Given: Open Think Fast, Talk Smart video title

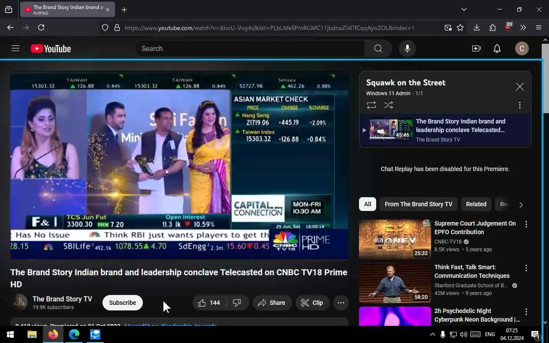Looking at the screenshot, I should coord(472,271).
